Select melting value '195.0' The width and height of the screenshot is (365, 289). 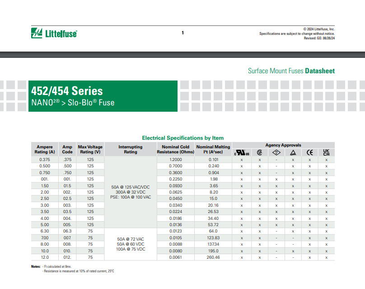pyautogui.click(x=213, y=251)
